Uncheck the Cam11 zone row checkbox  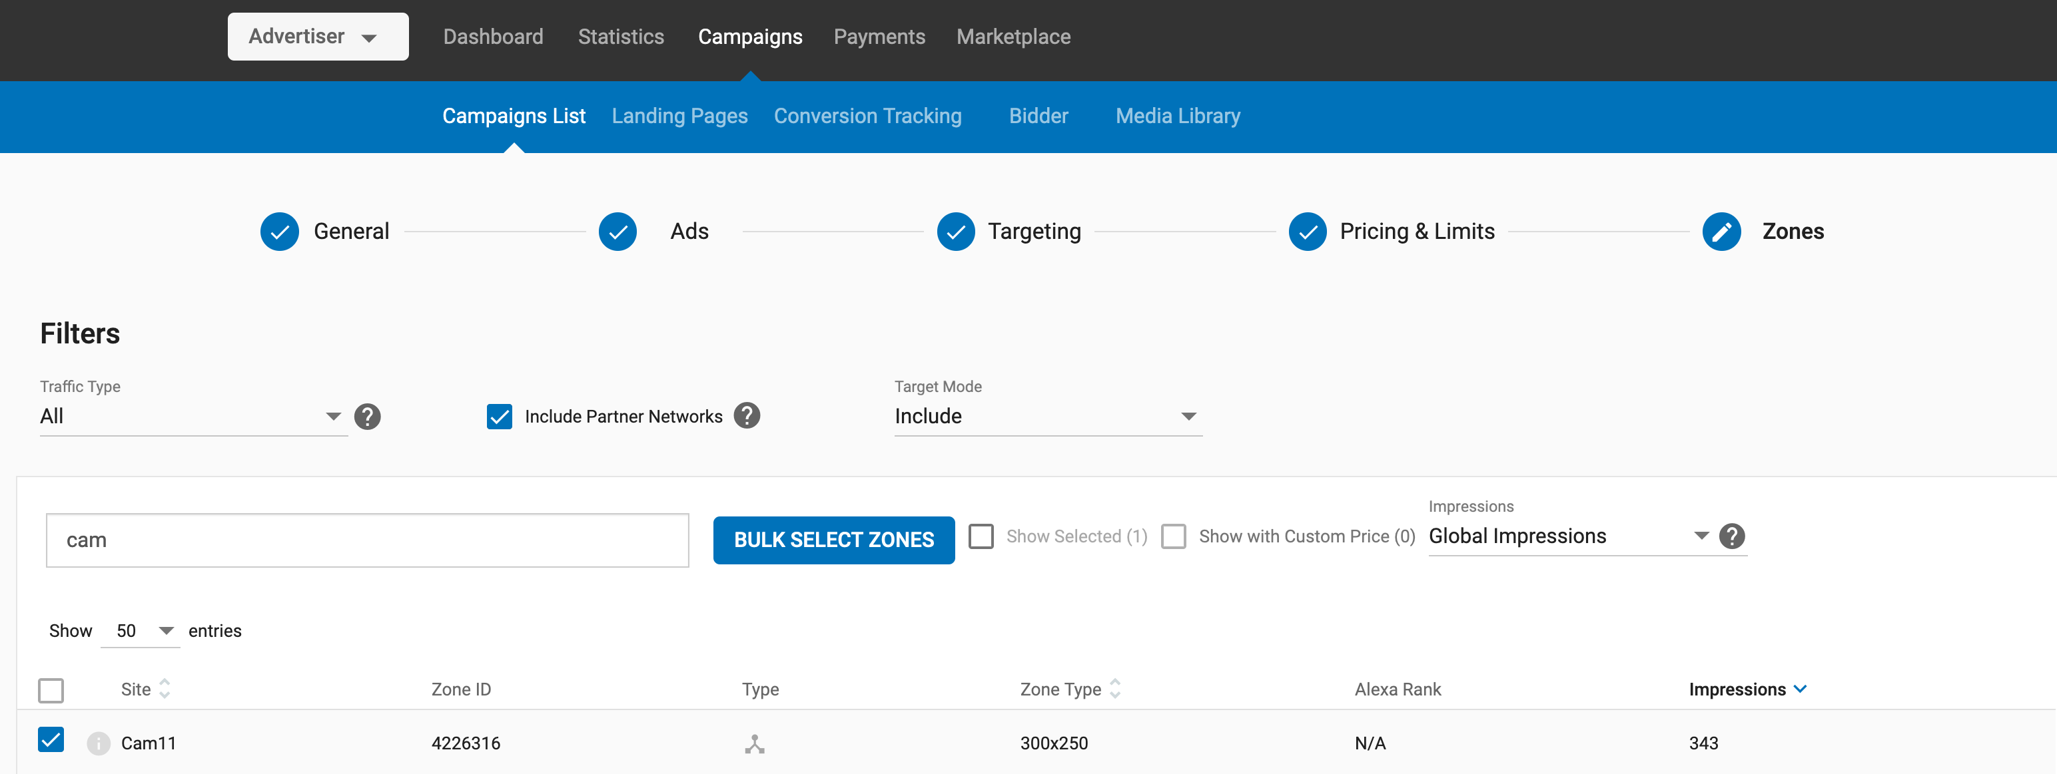(x=51, y=739)
